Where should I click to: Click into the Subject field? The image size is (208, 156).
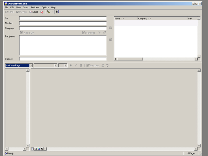63,59
